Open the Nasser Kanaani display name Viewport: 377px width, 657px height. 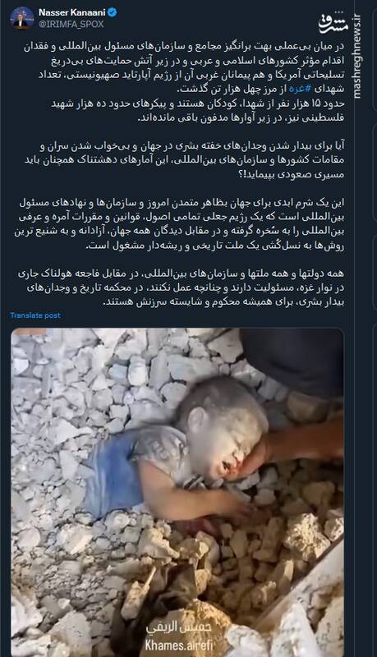click(x=71, y=13)
